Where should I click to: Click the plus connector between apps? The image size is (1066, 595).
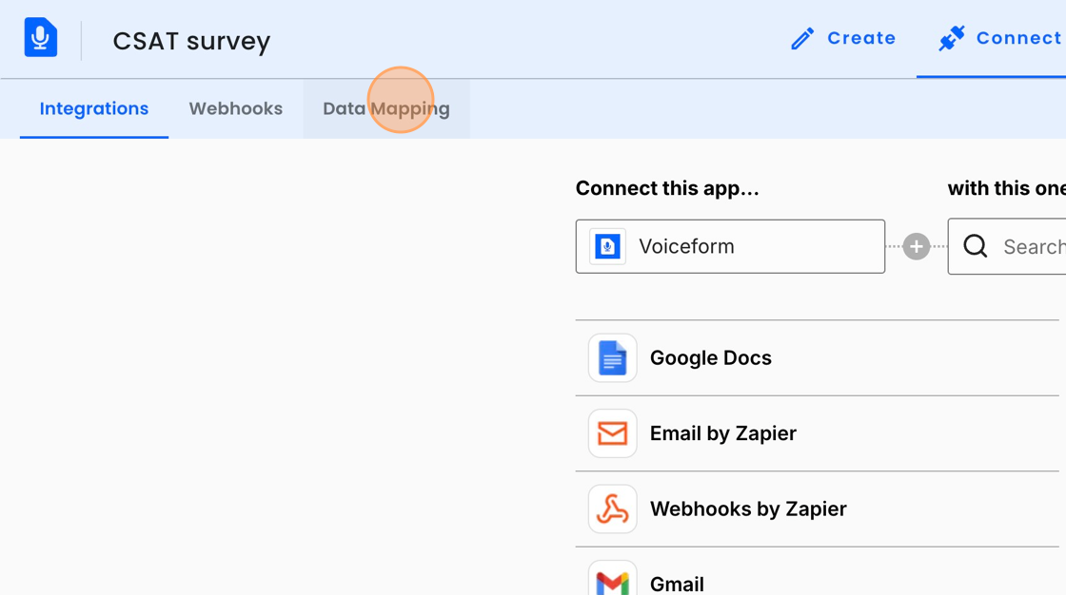pos(917,246)
